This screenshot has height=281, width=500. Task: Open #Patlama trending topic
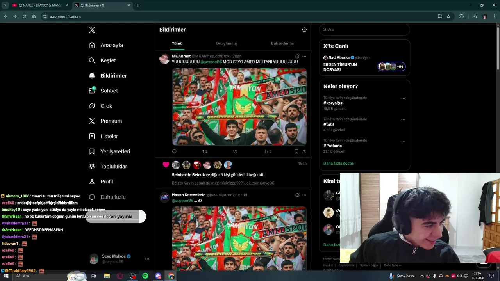(x=332, y=146)
